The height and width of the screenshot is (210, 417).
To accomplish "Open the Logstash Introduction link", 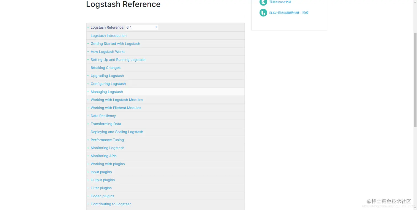I will pyautogui.click(x=109, y=36).
